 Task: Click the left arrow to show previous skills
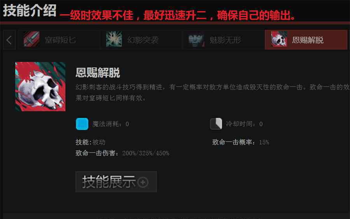click(9, 40)
